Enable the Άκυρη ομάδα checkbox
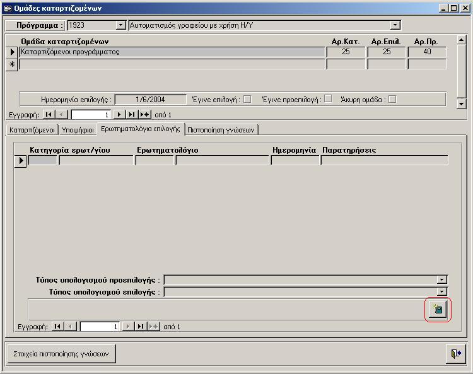The height and width of the screenshot is (374, 473). pos(392,99)
